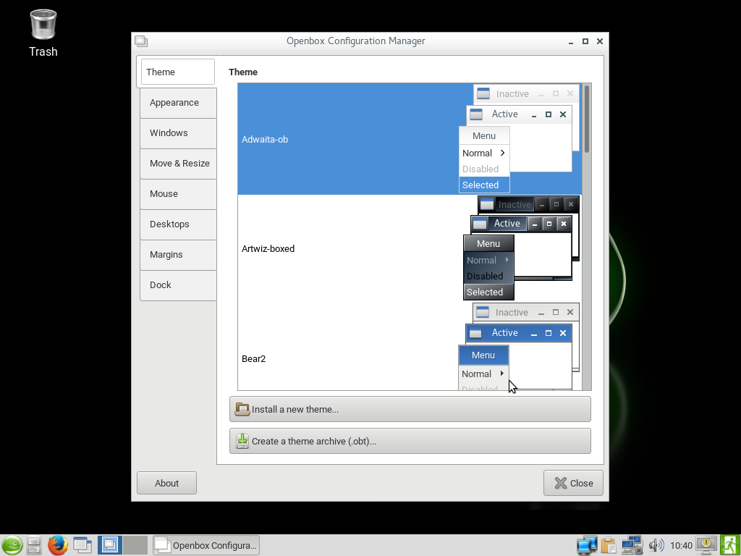The width and height of the screenshot is (741, 556).
Task: Go to the Move & Resize tab
Action: (x=179, y=164)
